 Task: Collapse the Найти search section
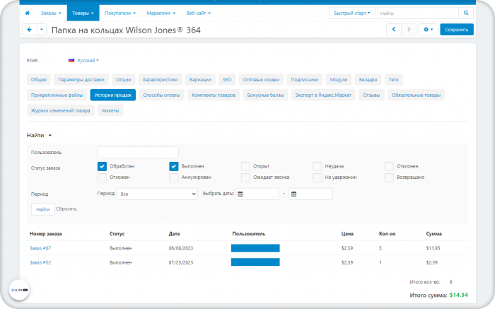tap(39, 135)
